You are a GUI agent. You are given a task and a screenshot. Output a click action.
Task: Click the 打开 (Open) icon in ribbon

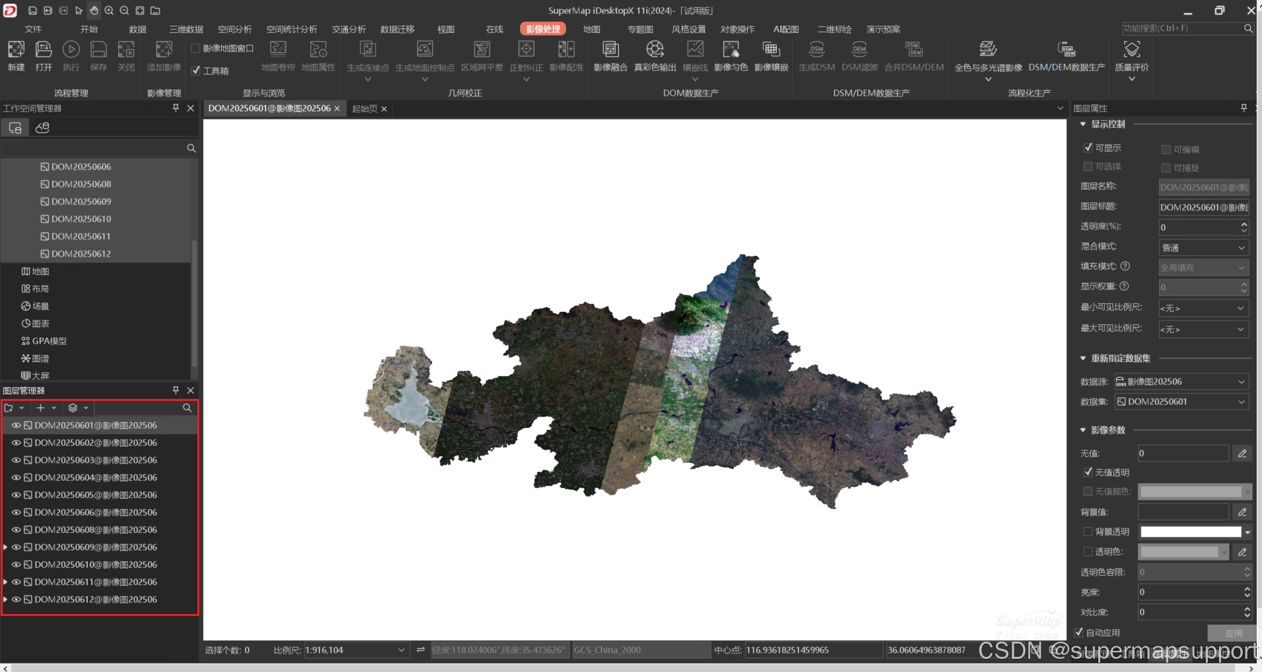[x=44, y=49]
